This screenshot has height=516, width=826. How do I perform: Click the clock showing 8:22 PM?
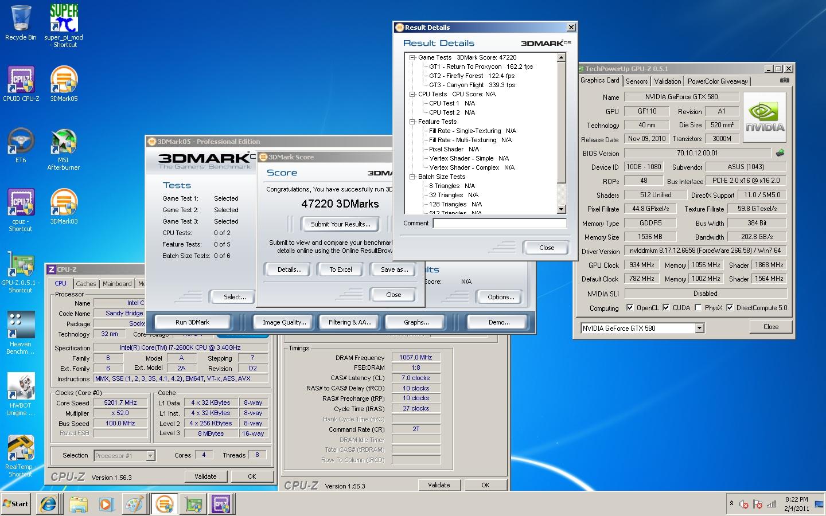click(x=796, y=499)
